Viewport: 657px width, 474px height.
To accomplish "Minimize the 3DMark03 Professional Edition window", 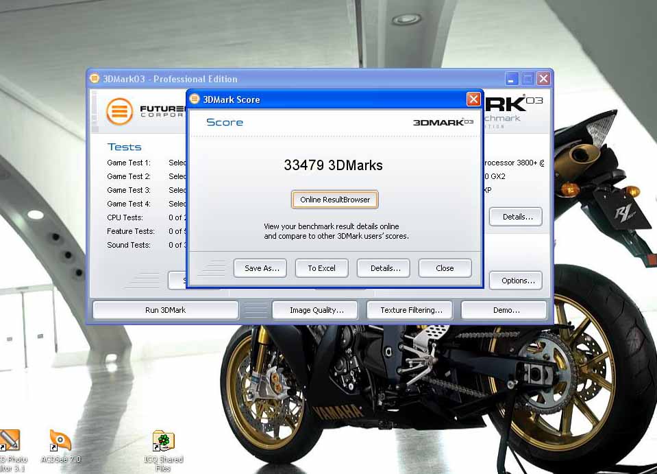I will pyautogui.click(x=512, y=78).
